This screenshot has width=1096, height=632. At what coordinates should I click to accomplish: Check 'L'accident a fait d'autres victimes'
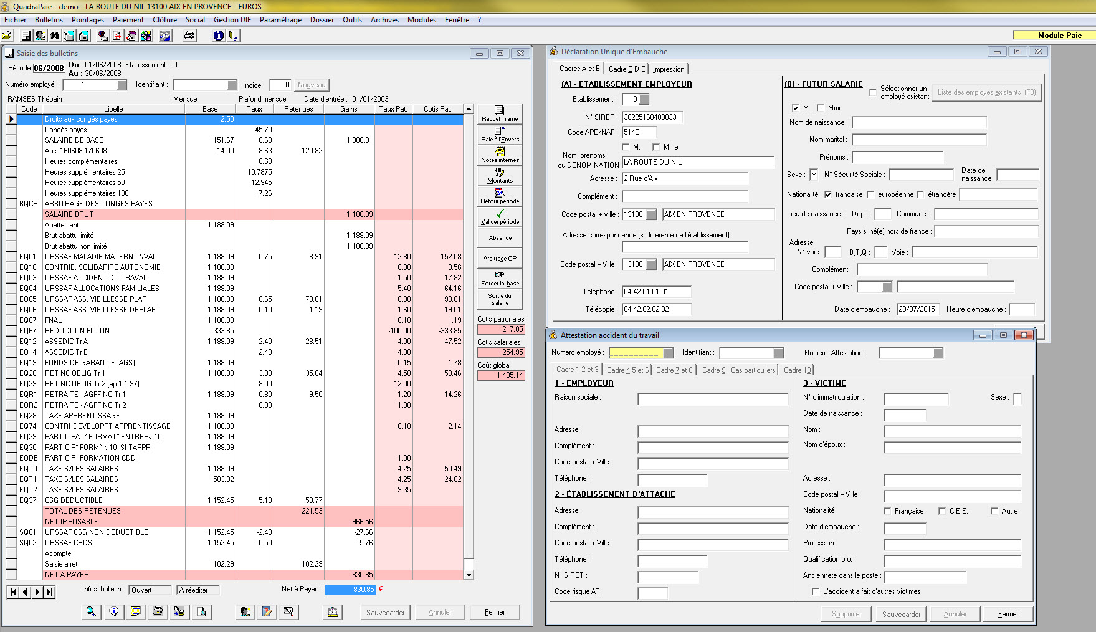tap(816, 591)
